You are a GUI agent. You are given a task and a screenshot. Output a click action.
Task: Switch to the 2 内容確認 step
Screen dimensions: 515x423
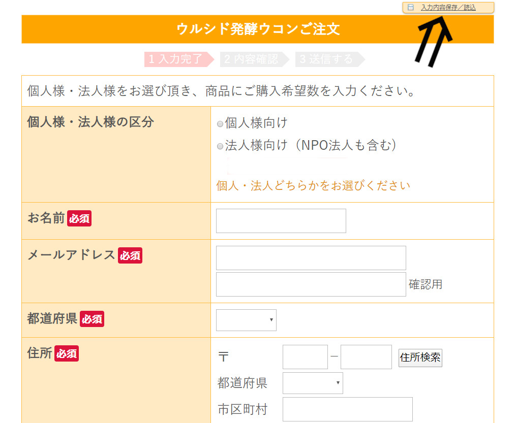(x=251, y=59)
